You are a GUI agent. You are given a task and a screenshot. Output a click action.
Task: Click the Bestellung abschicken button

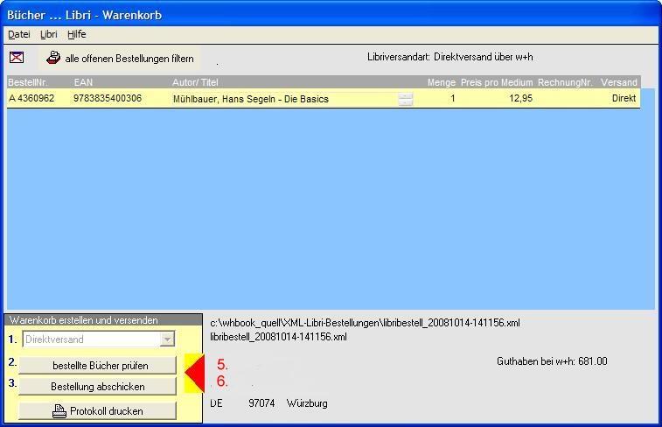[98, 387]
